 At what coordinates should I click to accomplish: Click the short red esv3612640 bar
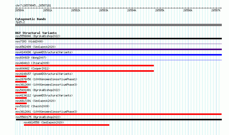tap(22, 87)
